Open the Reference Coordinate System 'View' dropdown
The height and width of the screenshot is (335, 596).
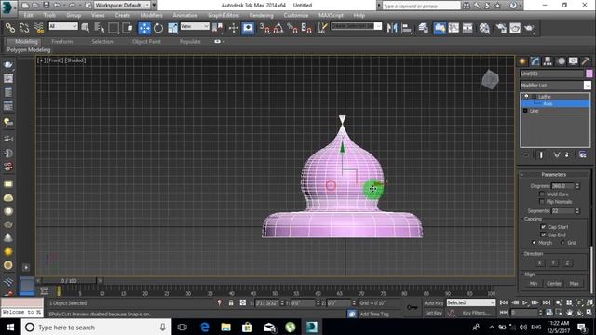pos(195,26)
